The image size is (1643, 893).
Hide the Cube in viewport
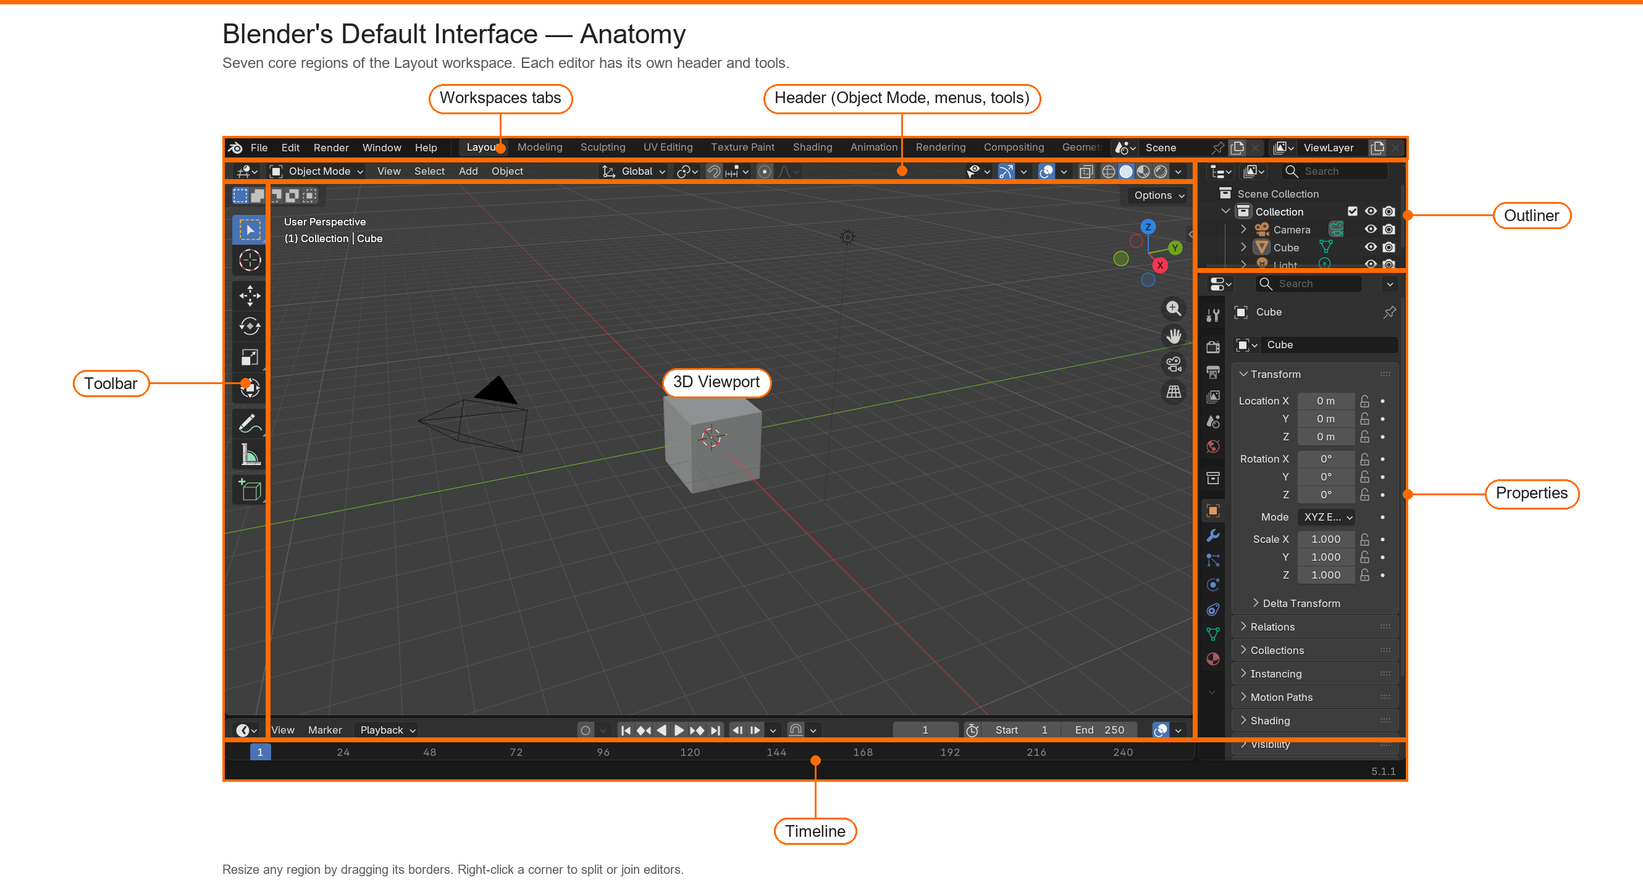[1370, 247]
